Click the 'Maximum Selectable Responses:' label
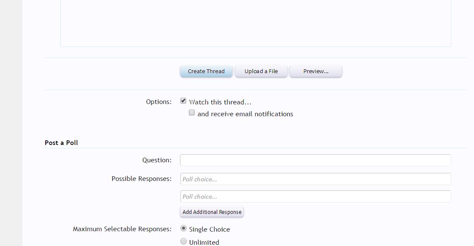Image resolution: width=474 pixels, height=246 pixels. pyautogui.click(x=122, y=229)
